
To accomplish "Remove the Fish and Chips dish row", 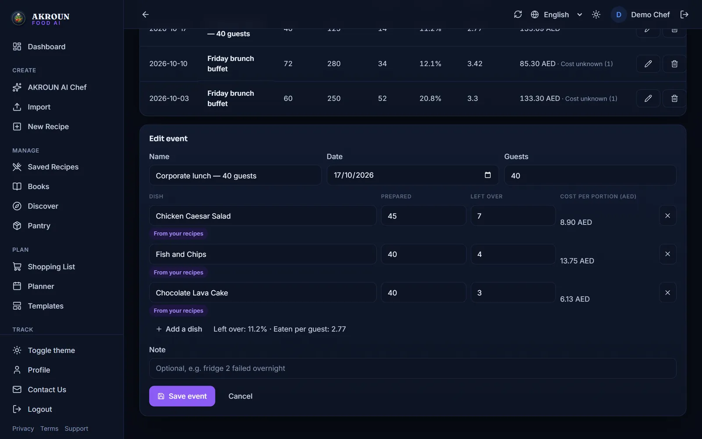I will point(667,254).
